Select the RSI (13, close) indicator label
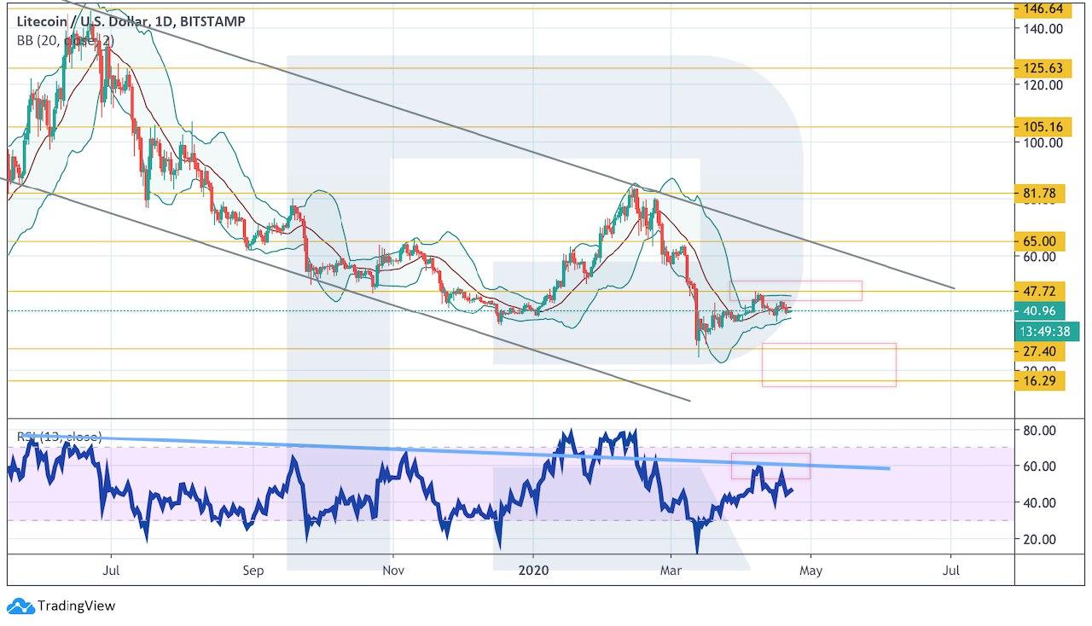Screen dimensions: 1092x626 coord(60,437)
